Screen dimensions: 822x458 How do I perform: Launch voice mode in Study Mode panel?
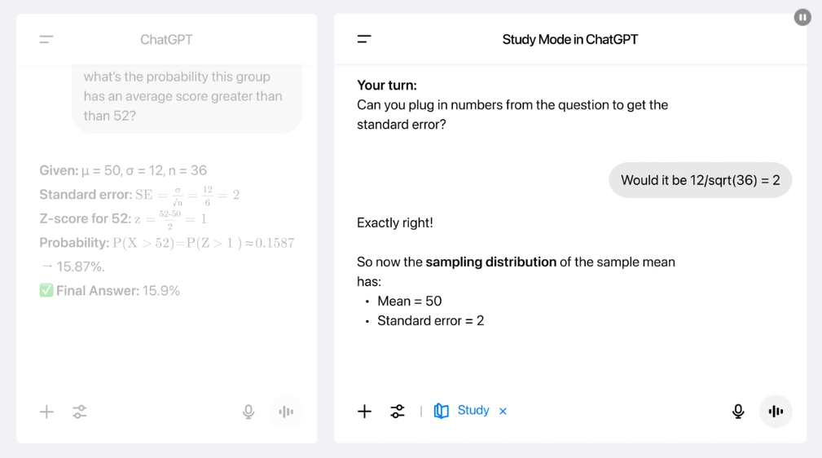tap(776, 412)
